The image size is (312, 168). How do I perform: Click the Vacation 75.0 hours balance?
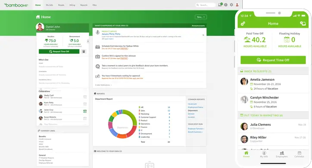pyautogui.click(x=51, y=41)
